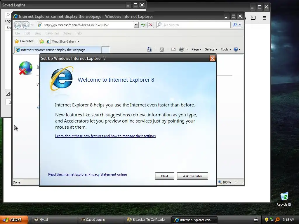
Task: Open the Page dropdown menu
Action: [x=197, y=49]
